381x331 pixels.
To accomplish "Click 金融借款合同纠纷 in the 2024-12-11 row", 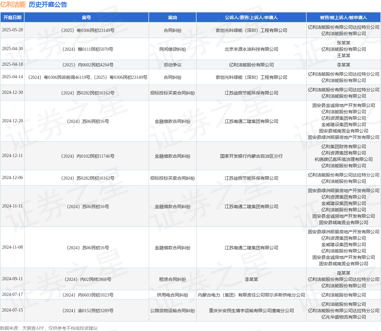I will click(x=173, y=156).
